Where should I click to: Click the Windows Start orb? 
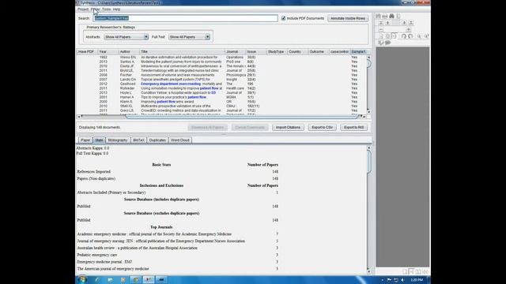pos(82,279)
